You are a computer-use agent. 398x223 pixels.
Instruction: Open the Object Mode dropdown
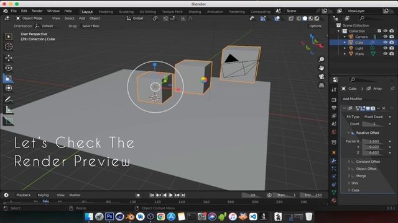pos(30,18)
